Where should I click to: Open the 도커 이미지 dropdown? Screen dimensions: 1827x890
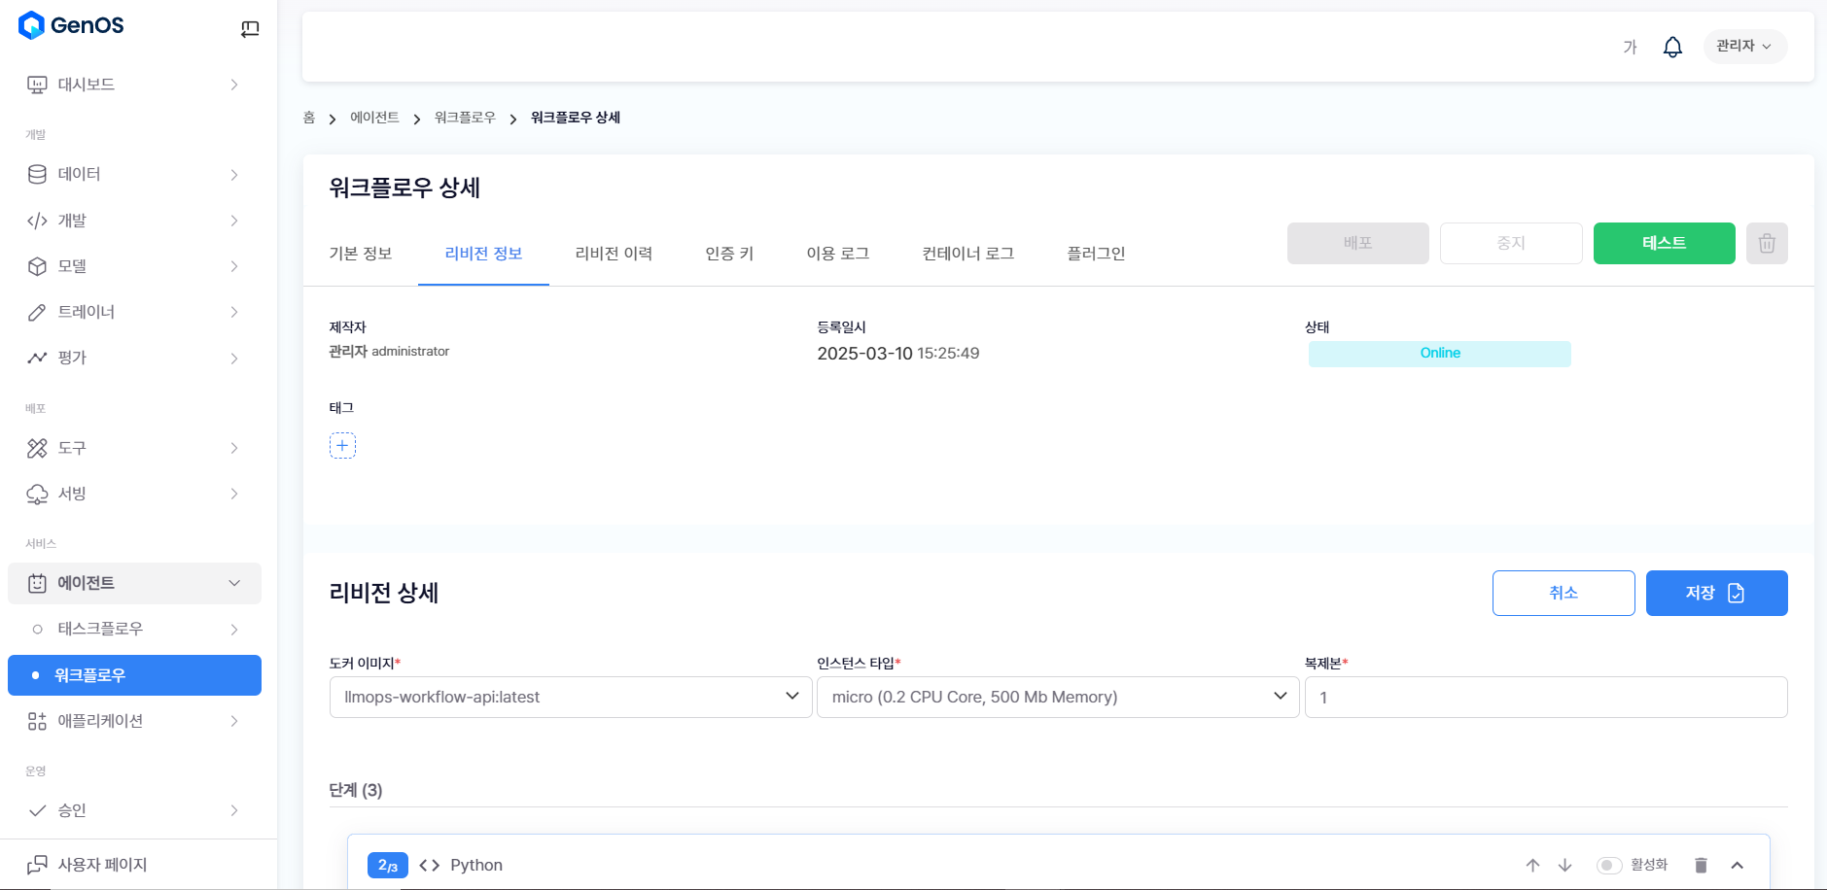click(571, 697)
